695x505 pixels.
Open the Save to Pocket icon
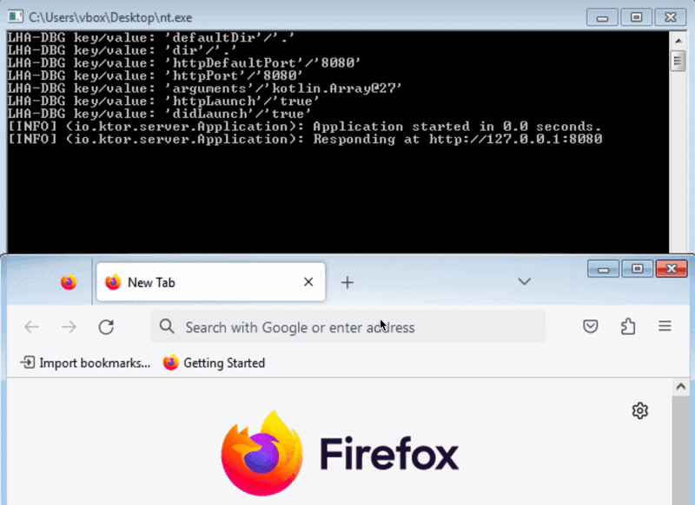pyautogui.click(x=590, y=326)
